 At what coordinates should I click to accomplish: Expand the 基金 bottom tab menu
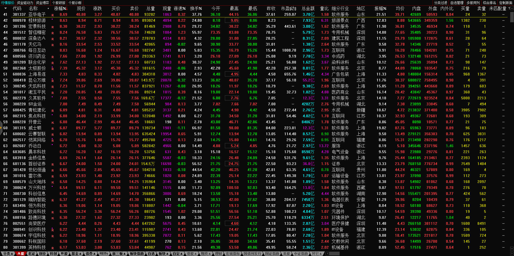tap(76, 254)
